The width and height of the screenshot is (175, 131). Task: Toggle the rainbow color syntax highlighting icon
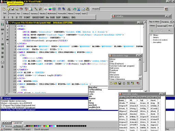click(50, 9)
